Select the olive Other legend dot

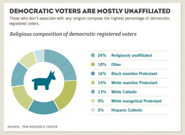93,64
